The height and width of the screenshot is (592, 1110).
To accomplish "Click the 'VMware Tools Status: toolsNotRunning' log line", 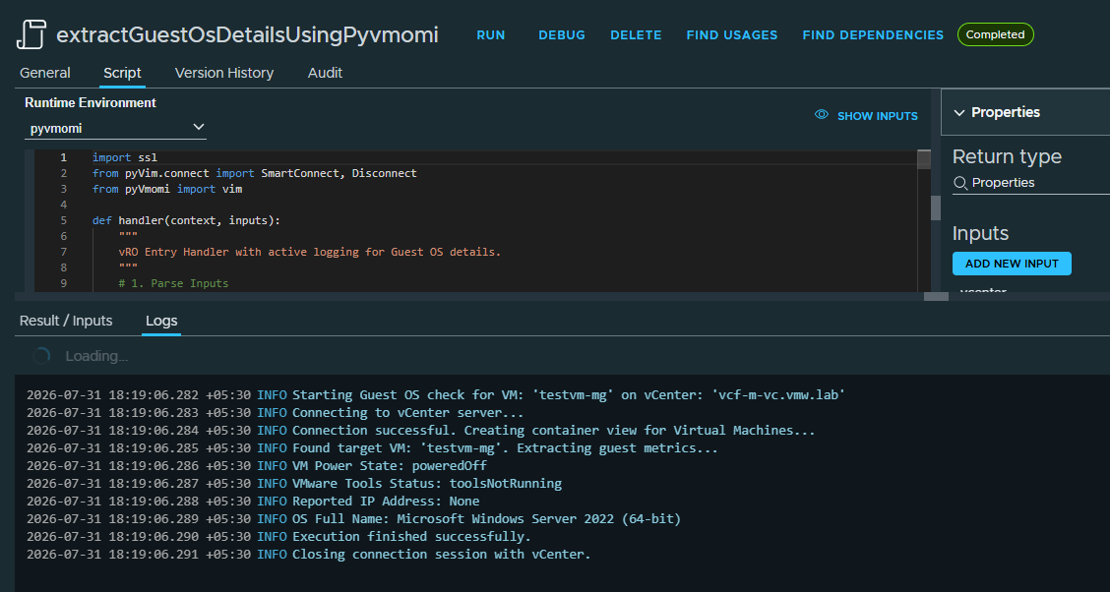I will coord(294,484).
